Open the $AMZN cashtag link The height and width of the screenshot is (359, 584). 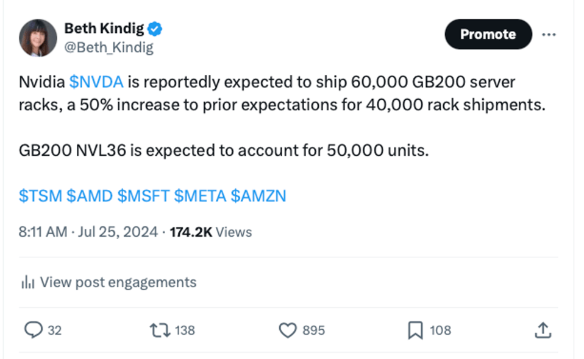258,196
